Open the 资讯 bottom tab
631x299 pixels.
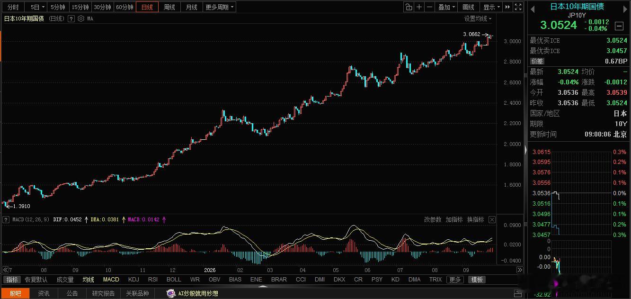44,294
